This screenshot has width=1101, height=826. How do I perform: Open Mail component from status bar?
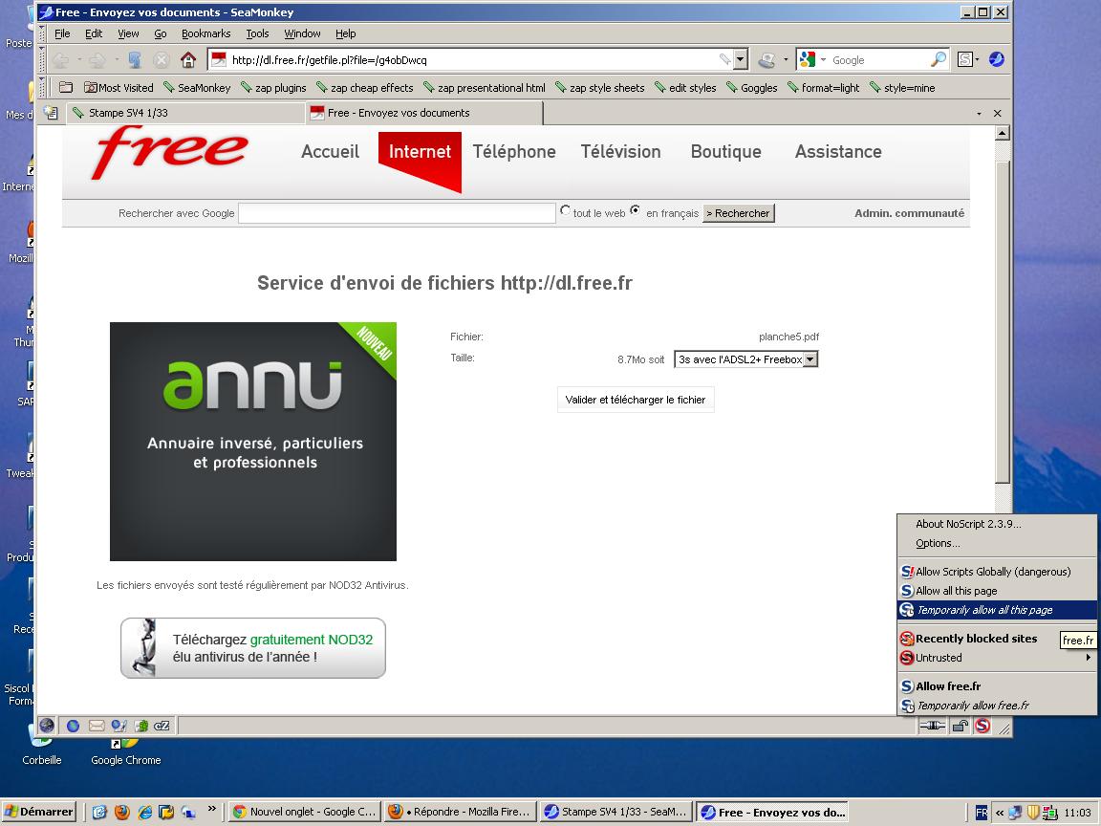(96, 726)
